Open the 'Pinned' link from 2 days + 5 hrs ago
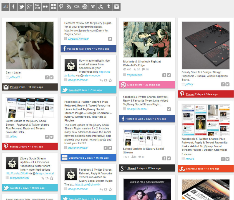 point(190,94)
